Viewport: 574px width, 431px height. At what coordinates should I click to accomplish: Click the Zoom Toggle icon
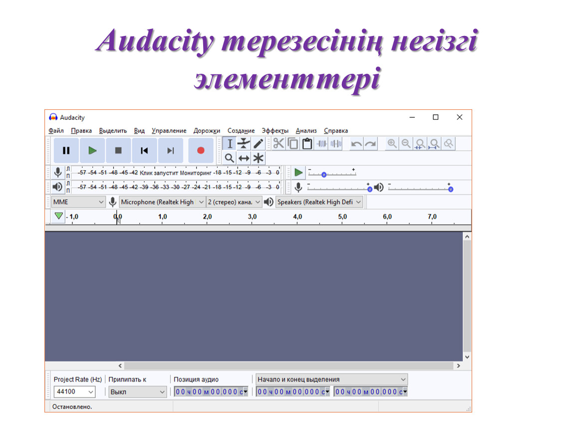tap(449, 144)
